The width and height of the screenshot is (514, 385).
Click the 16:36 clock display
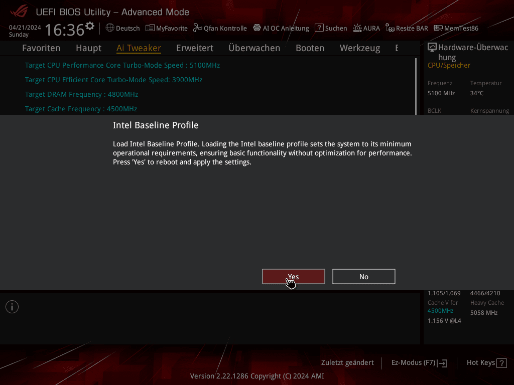point(64,30)
